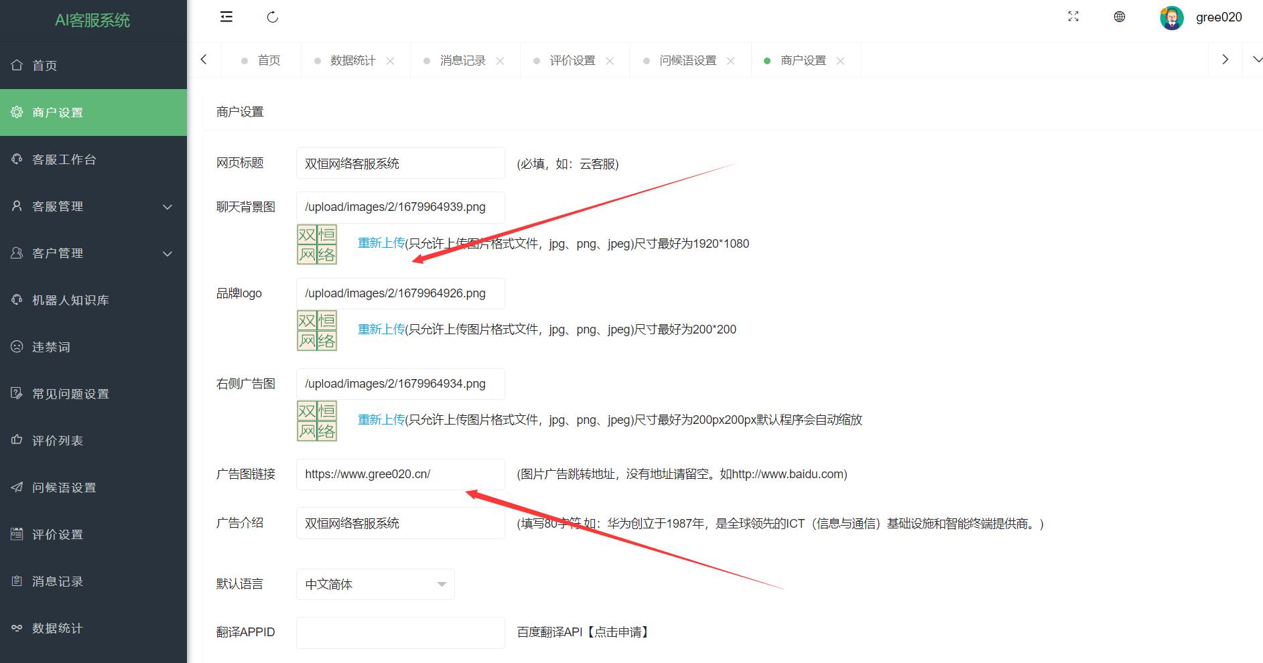The height and width of the screenshot is (663, 1263).
Task: Click the 【点击申请】 Baidu translate API link
Action: 617,632
